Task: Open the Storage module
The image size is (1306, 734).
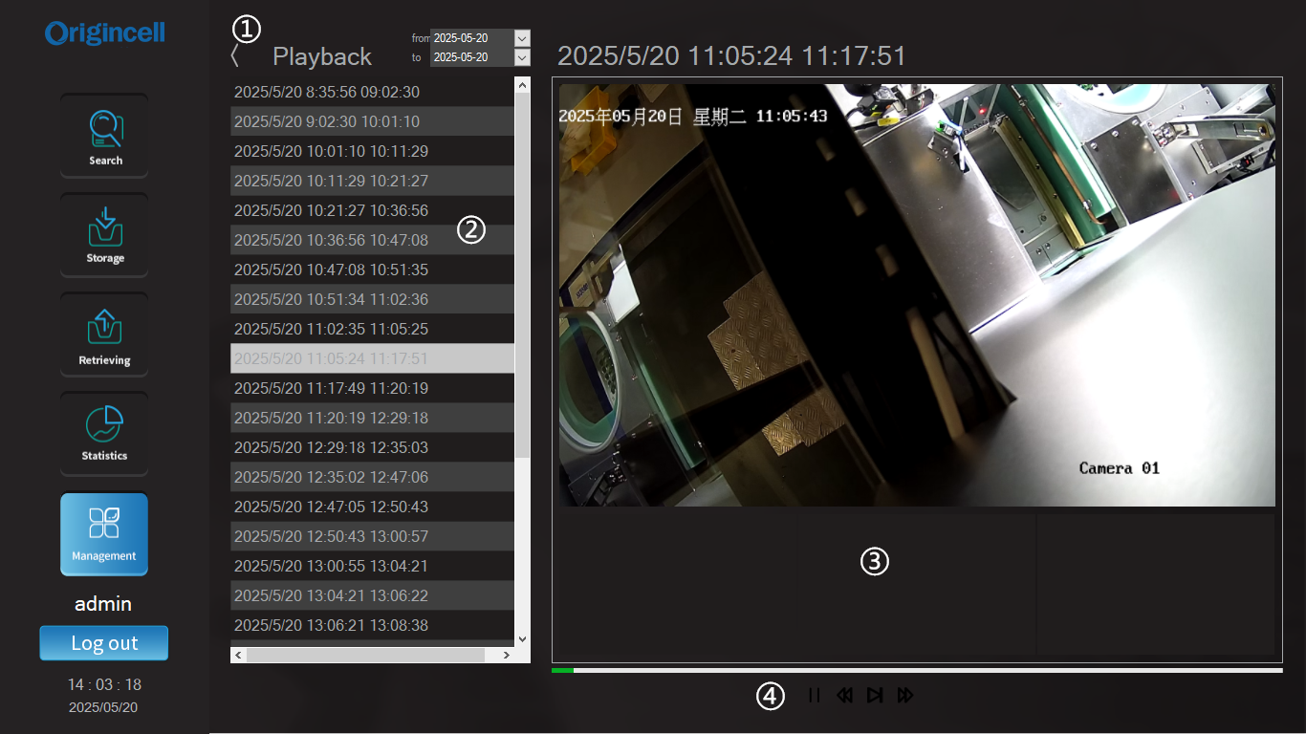Action: pyautogui.click(x=104, y=235)
